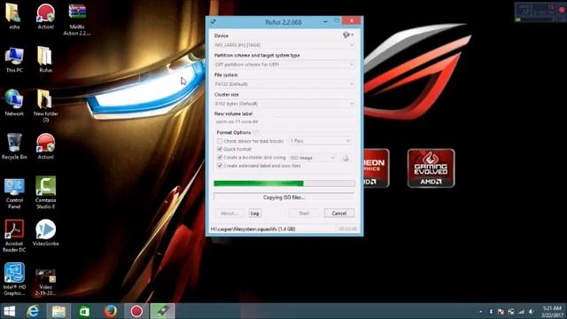The height and width of the screenshot is (319, 567).
Task: Open This PC desktop icon
Action: click(x=14, y=59)
